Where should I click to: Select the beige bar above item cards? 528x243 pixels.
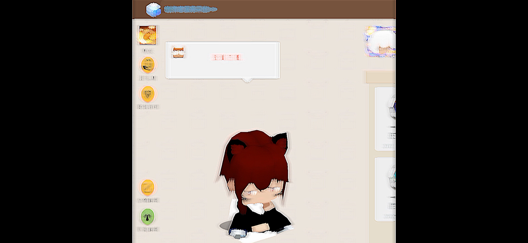[380, 77]
